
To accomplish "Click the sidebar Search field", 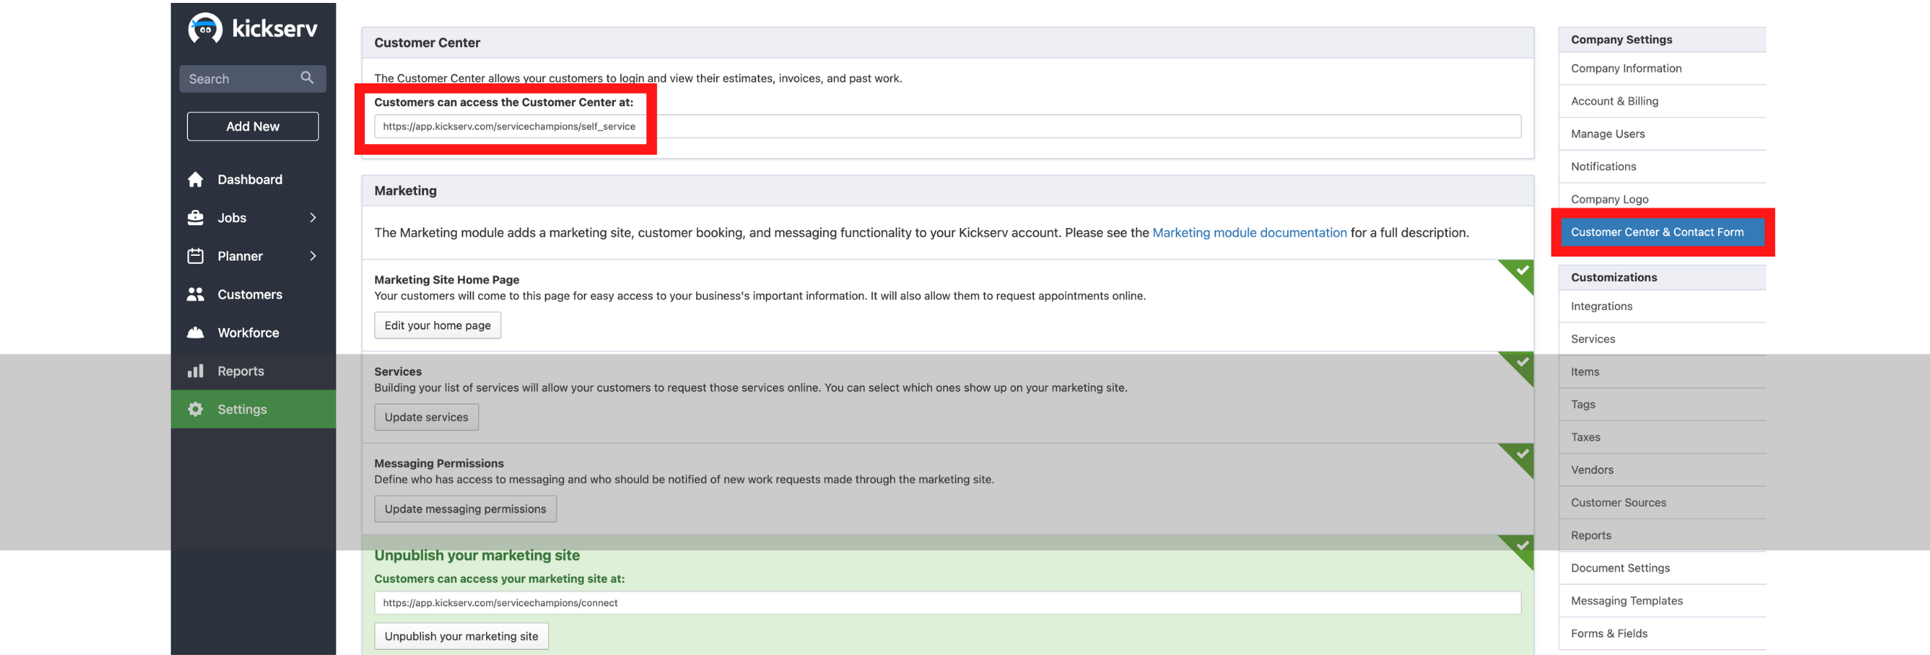I will tap(252, 78).
